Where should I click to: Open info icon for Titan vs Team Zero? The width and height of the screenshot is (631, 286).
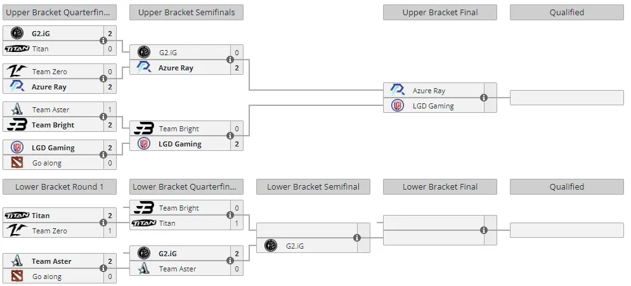(x=103, y=223)
